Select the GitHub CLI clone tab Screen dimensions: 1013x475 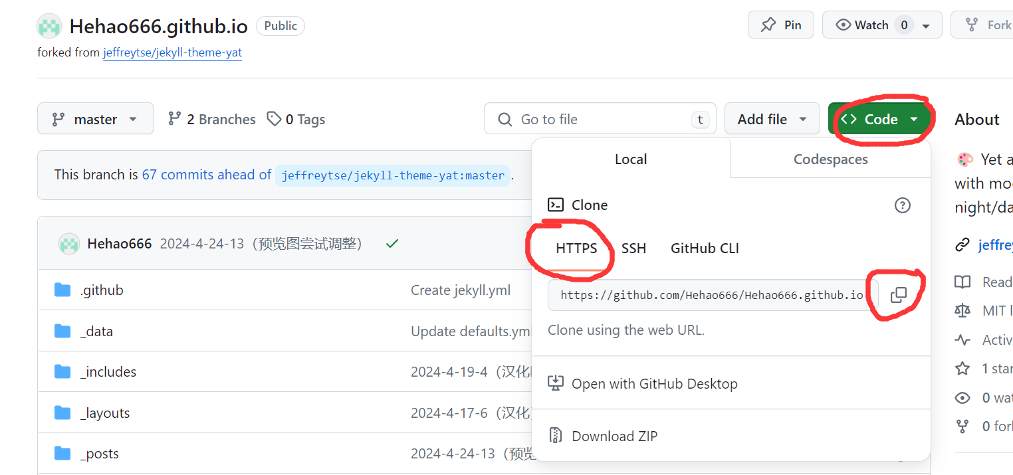(x=705, y=248)
